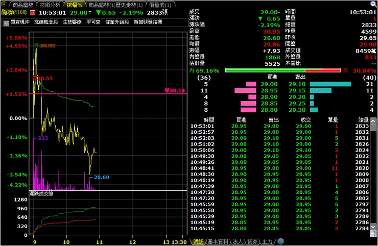Click the 生技醫療 category link
This screenshot has height=246, width=378.
(72, 22)
